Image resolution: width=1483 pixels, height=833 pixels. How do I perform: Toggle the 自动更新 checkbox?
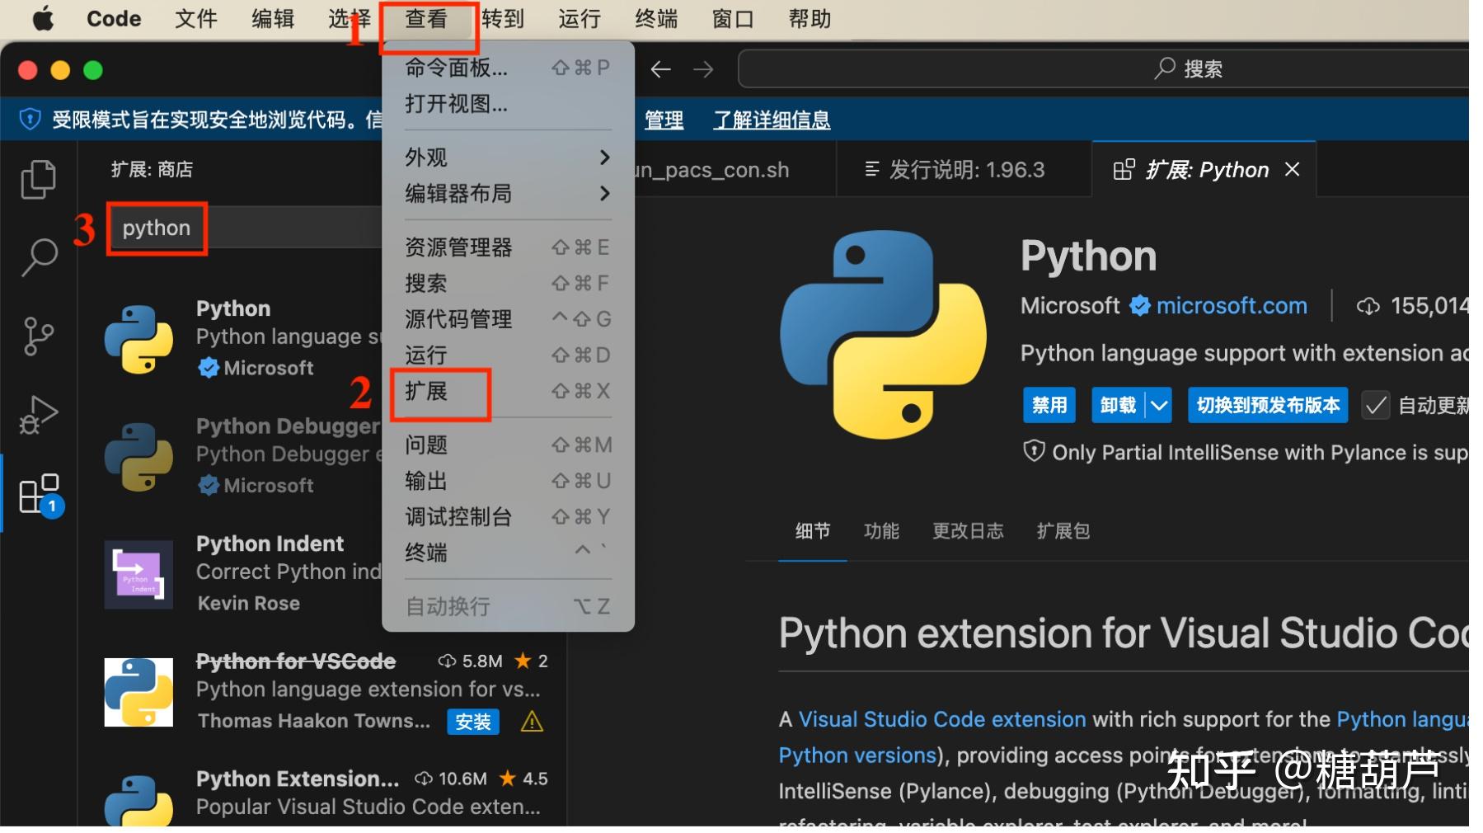point(1375,405)
